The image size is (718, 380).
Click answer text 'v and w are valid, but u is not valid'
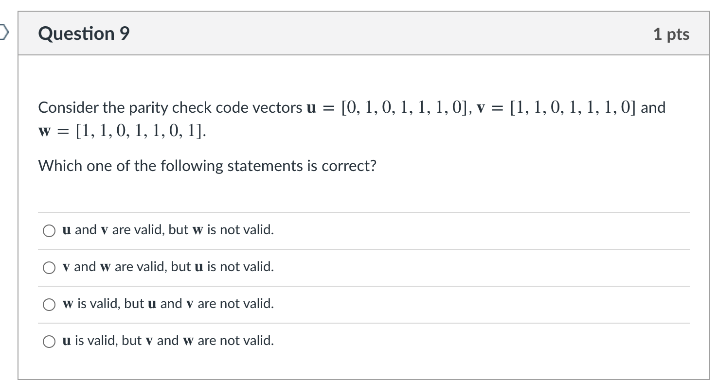coord(168,267)
